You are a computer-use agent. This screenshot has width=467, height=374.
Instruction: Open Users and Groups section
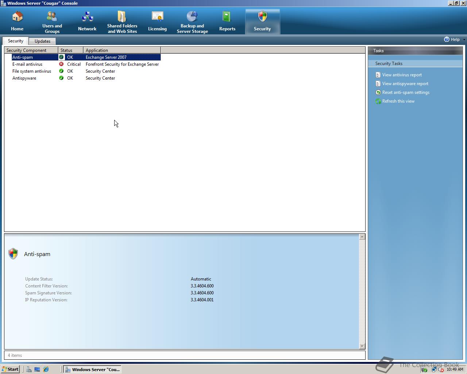(x=52, y=22)
